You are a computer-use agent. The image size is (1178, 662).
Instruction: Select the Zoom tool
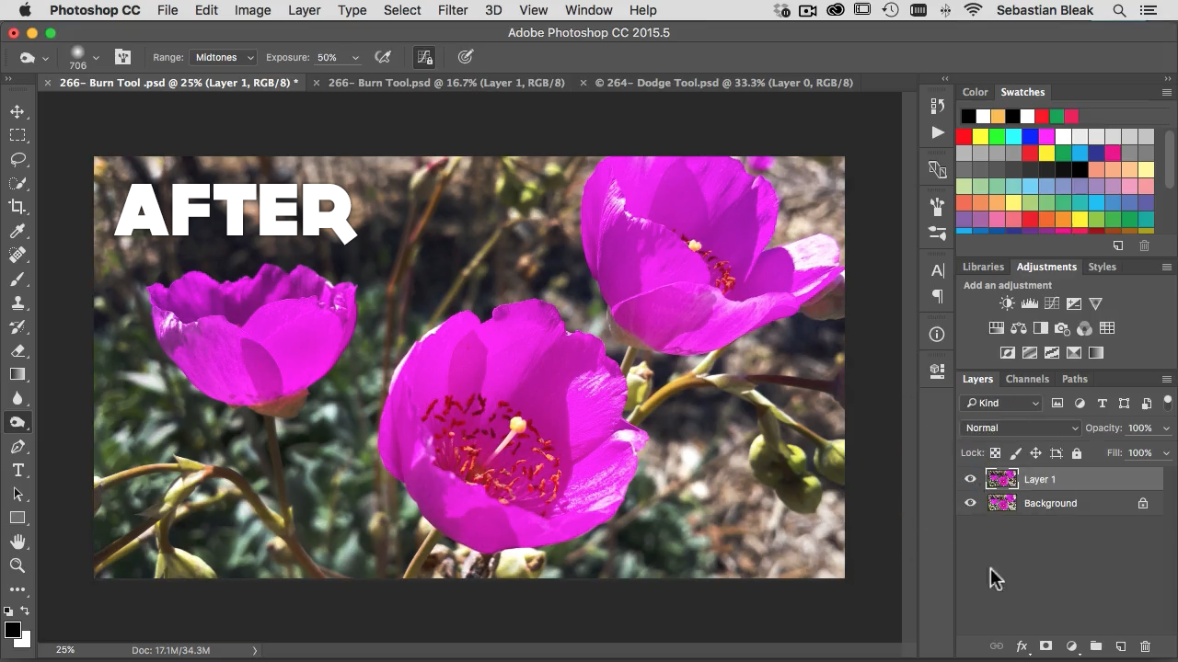point(17,565)
